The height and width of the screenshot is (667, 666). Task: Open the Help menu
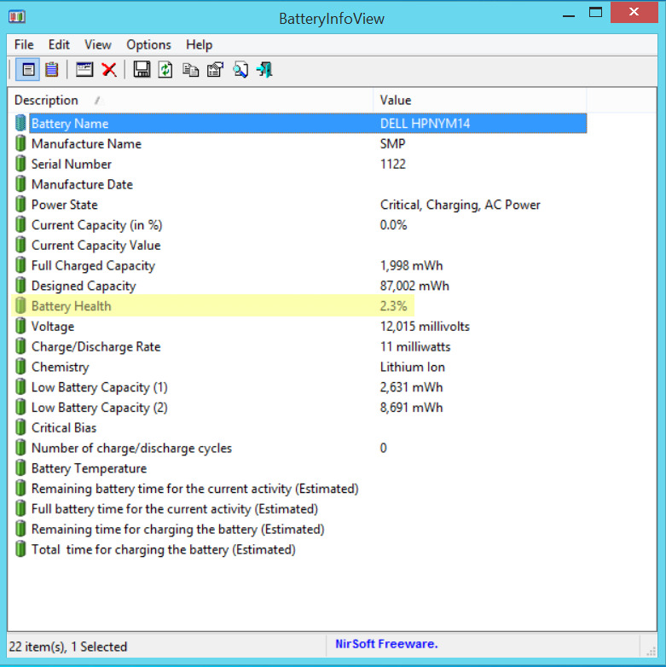click(199, 44)
